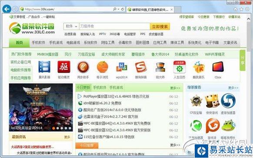Open the address bar dropdown arrow

(118, 9)
